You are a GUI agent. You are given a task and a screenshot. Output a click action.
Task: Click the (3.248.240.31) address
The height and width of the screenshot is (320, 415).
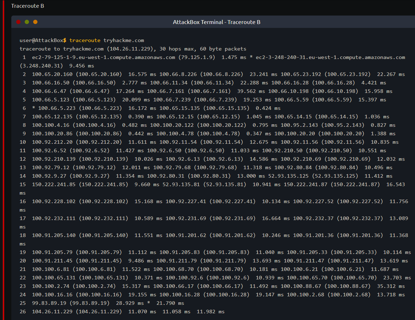coord(41,66)
